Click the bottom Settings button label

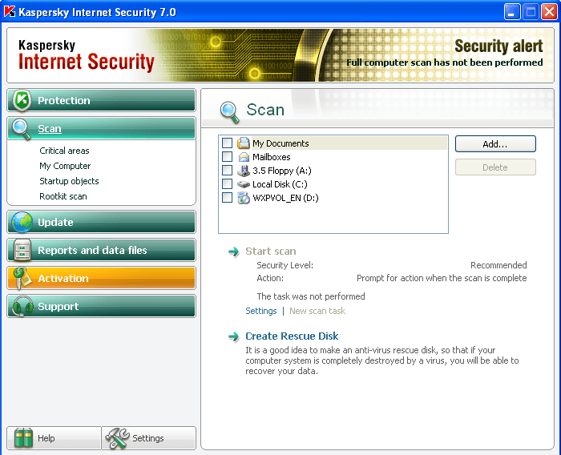point(148,438)
